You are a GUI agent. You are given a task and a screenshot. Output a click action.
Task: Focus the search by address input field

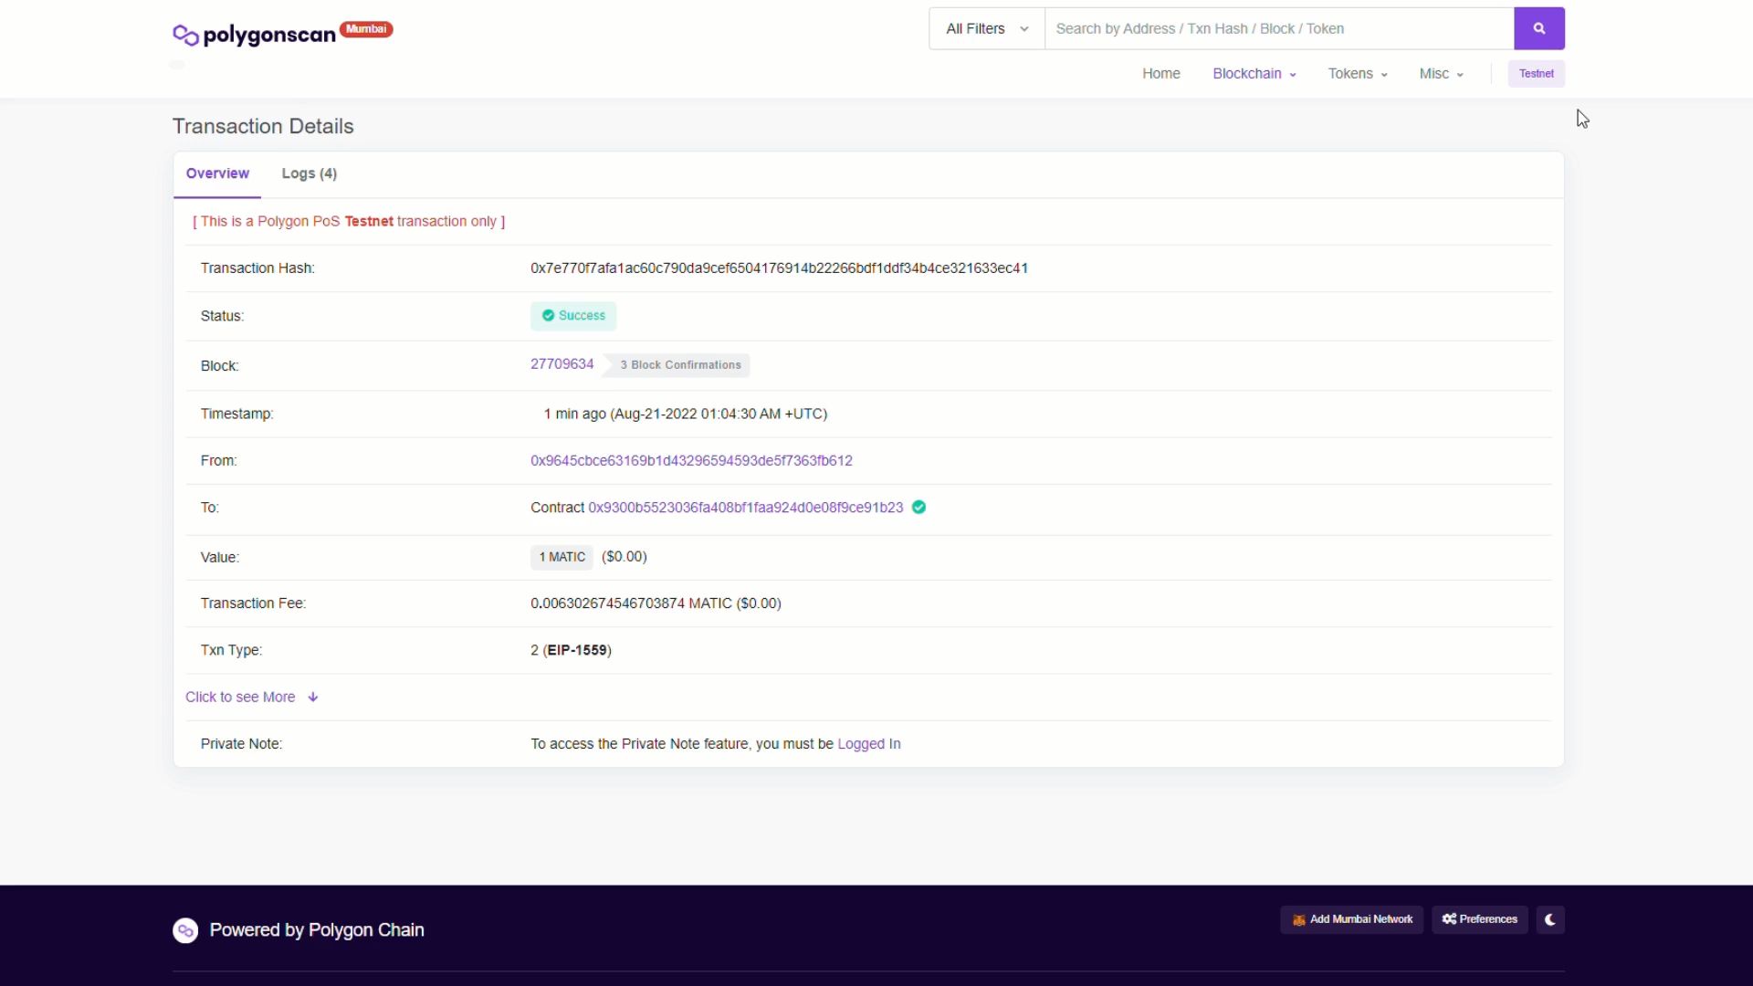(1279, 29)
